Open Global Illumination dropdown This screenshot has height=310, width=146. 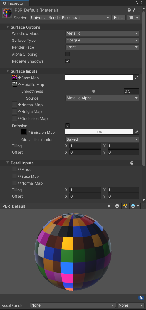click(102, 139)
